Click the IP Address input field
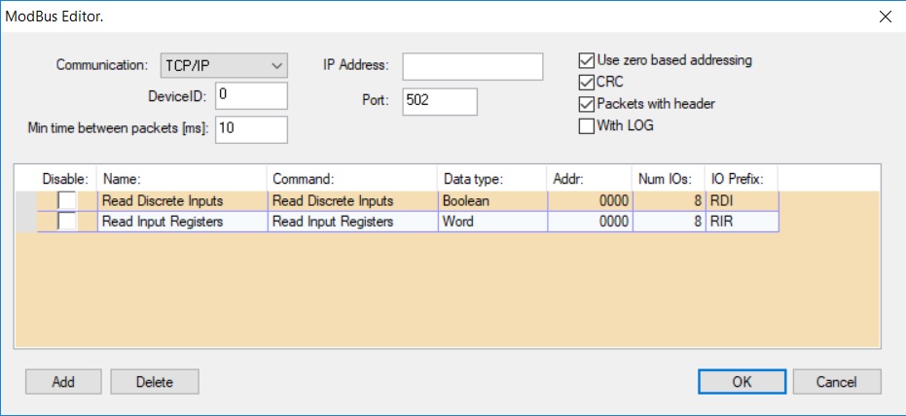Viewport: 906px width, 416px height. pos(473,66)
